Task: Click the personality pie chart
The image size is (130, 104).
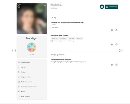Action: [32, 47]
